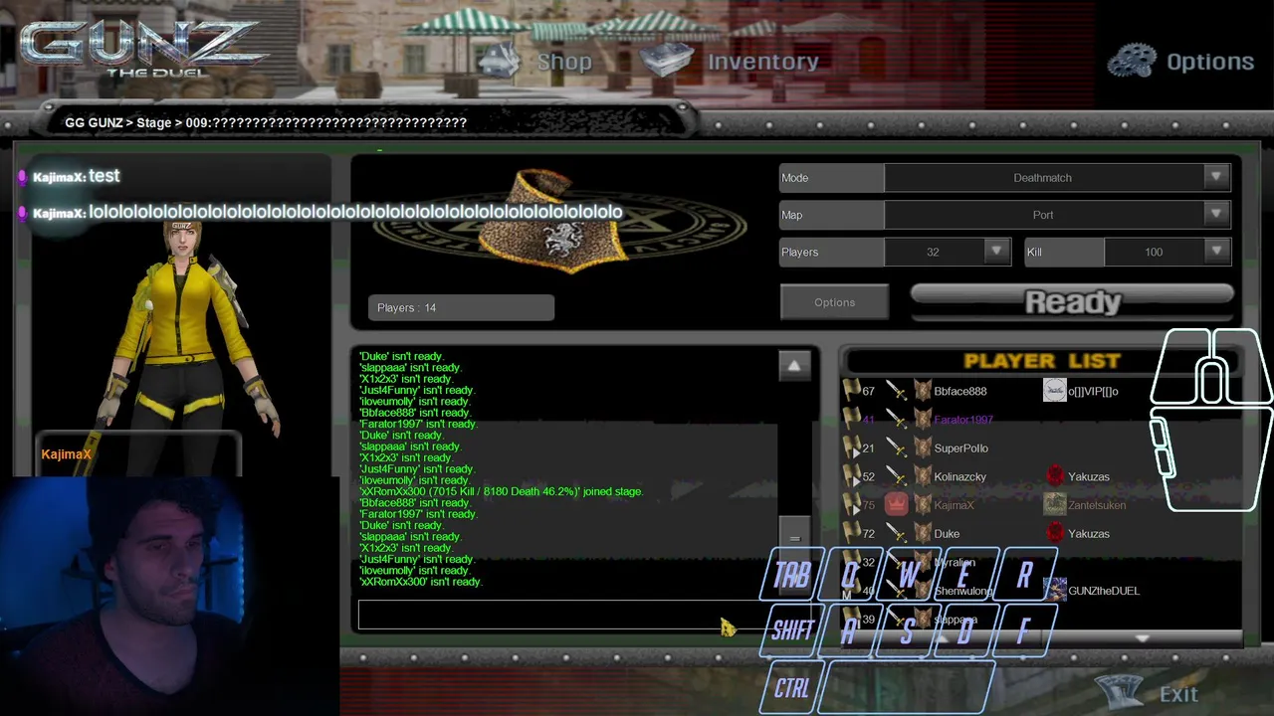The width and height of the screenshot is (1274, 716).
Task: Click clan name GUNZtheDUEL
Action: pos(1104,591)
